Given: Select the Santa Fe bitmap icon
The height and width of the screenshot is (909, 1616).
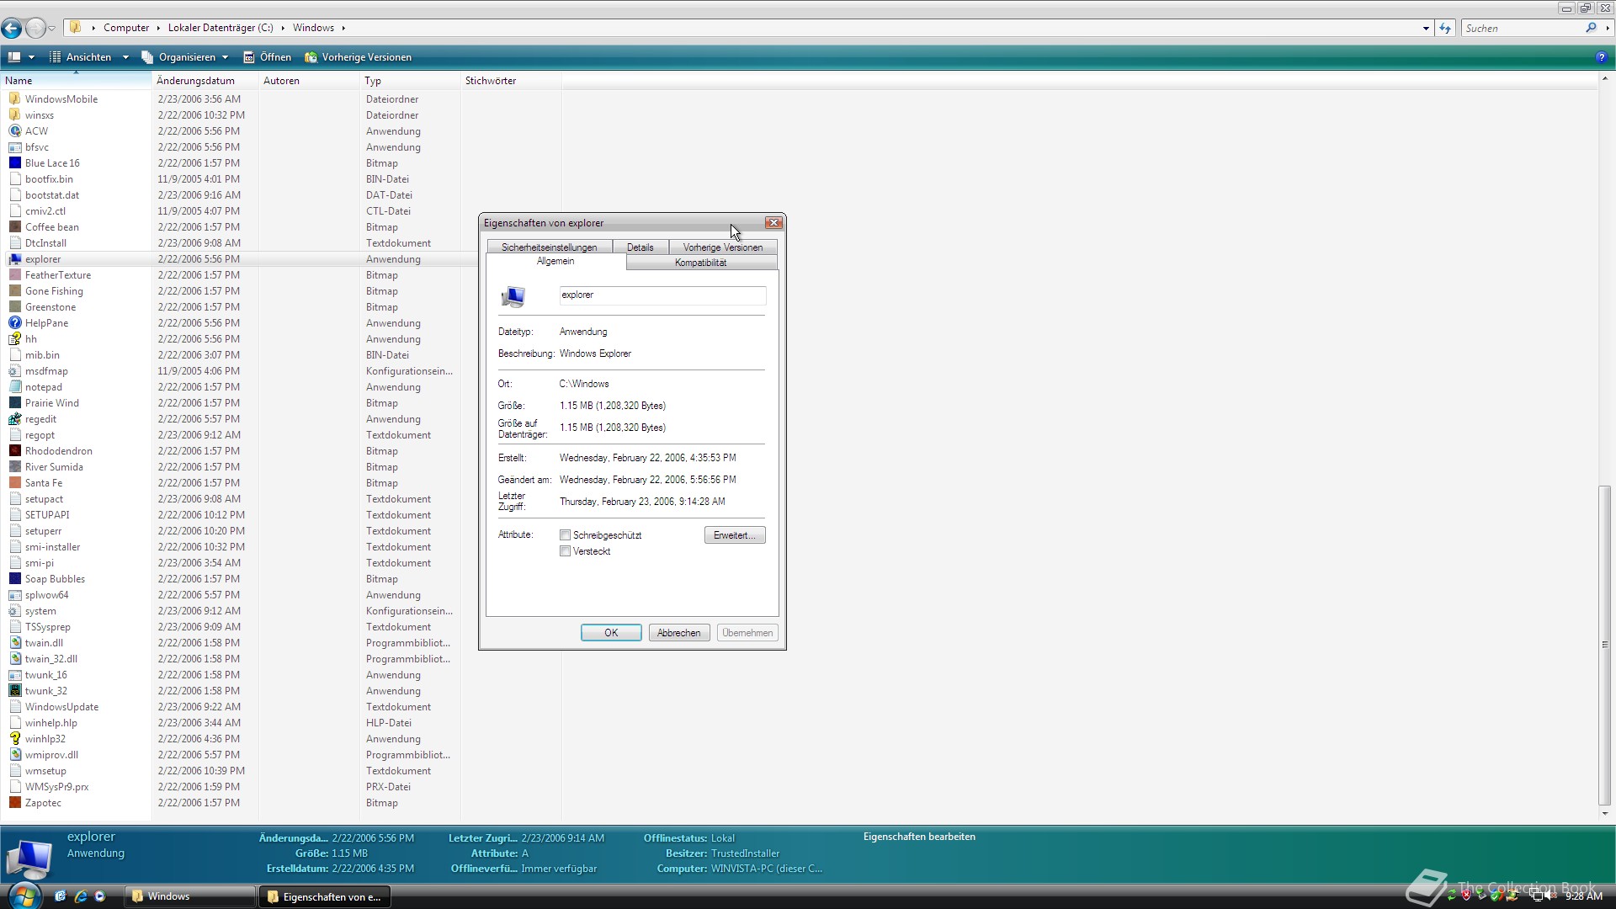Looking at the screenshot, I should [x=15, y=483].
